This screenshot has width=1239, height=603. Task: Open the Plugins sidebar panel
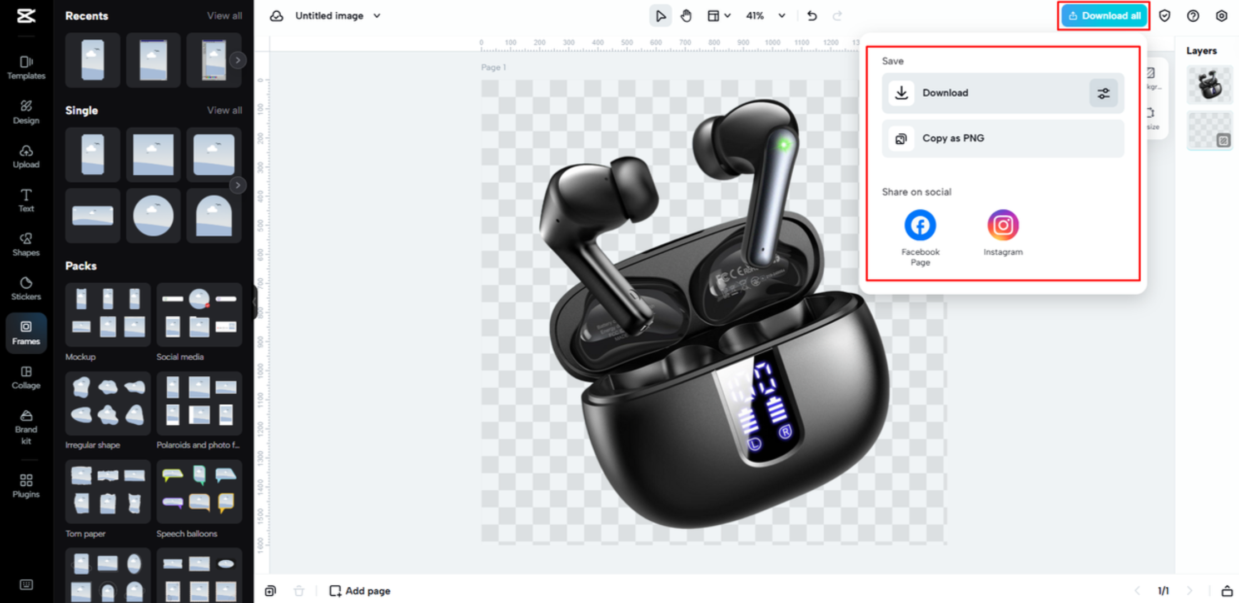point(26,486)
